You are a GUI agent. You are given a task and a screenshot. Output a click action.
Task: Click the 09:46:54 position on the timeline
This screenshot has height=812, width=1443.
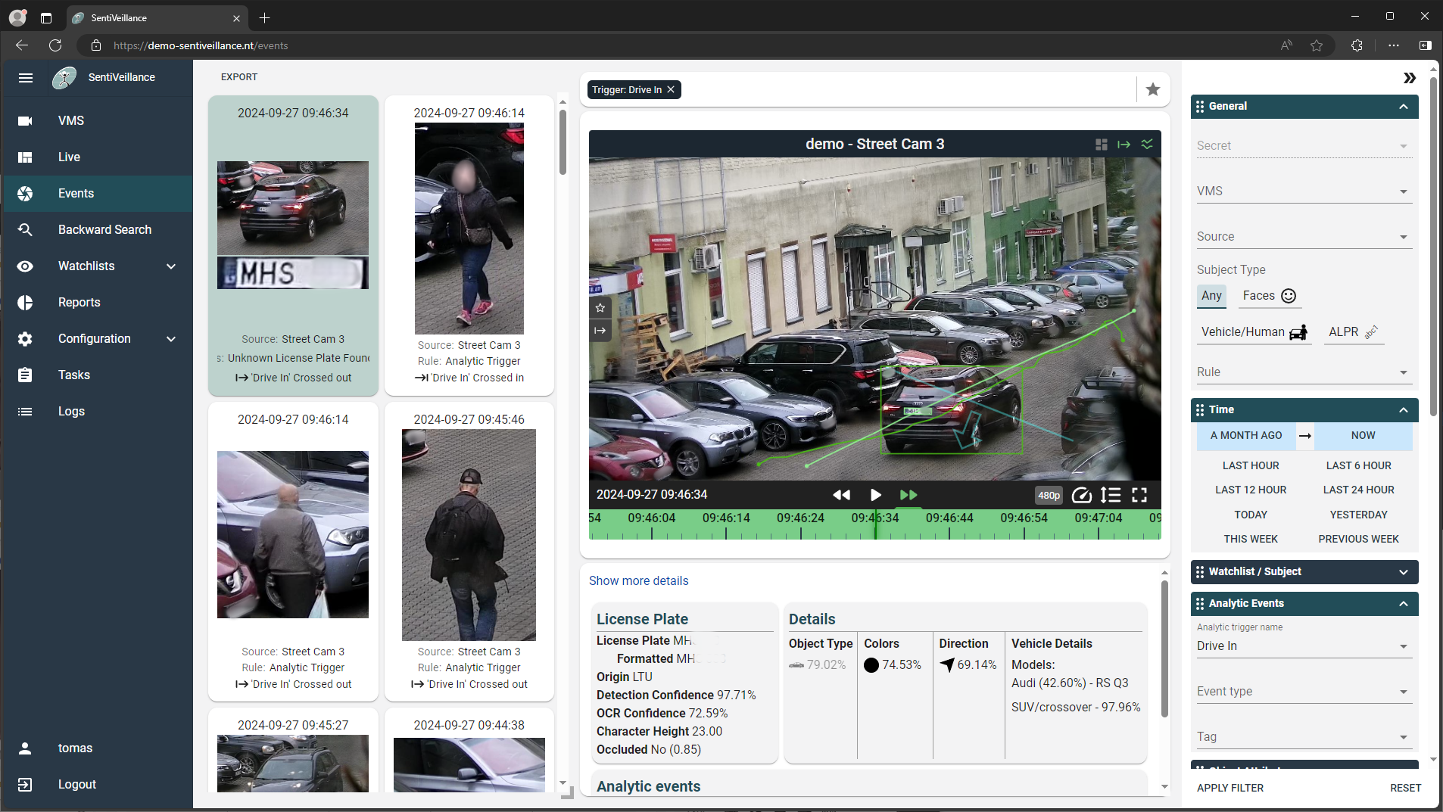(x=1024, y=518)
